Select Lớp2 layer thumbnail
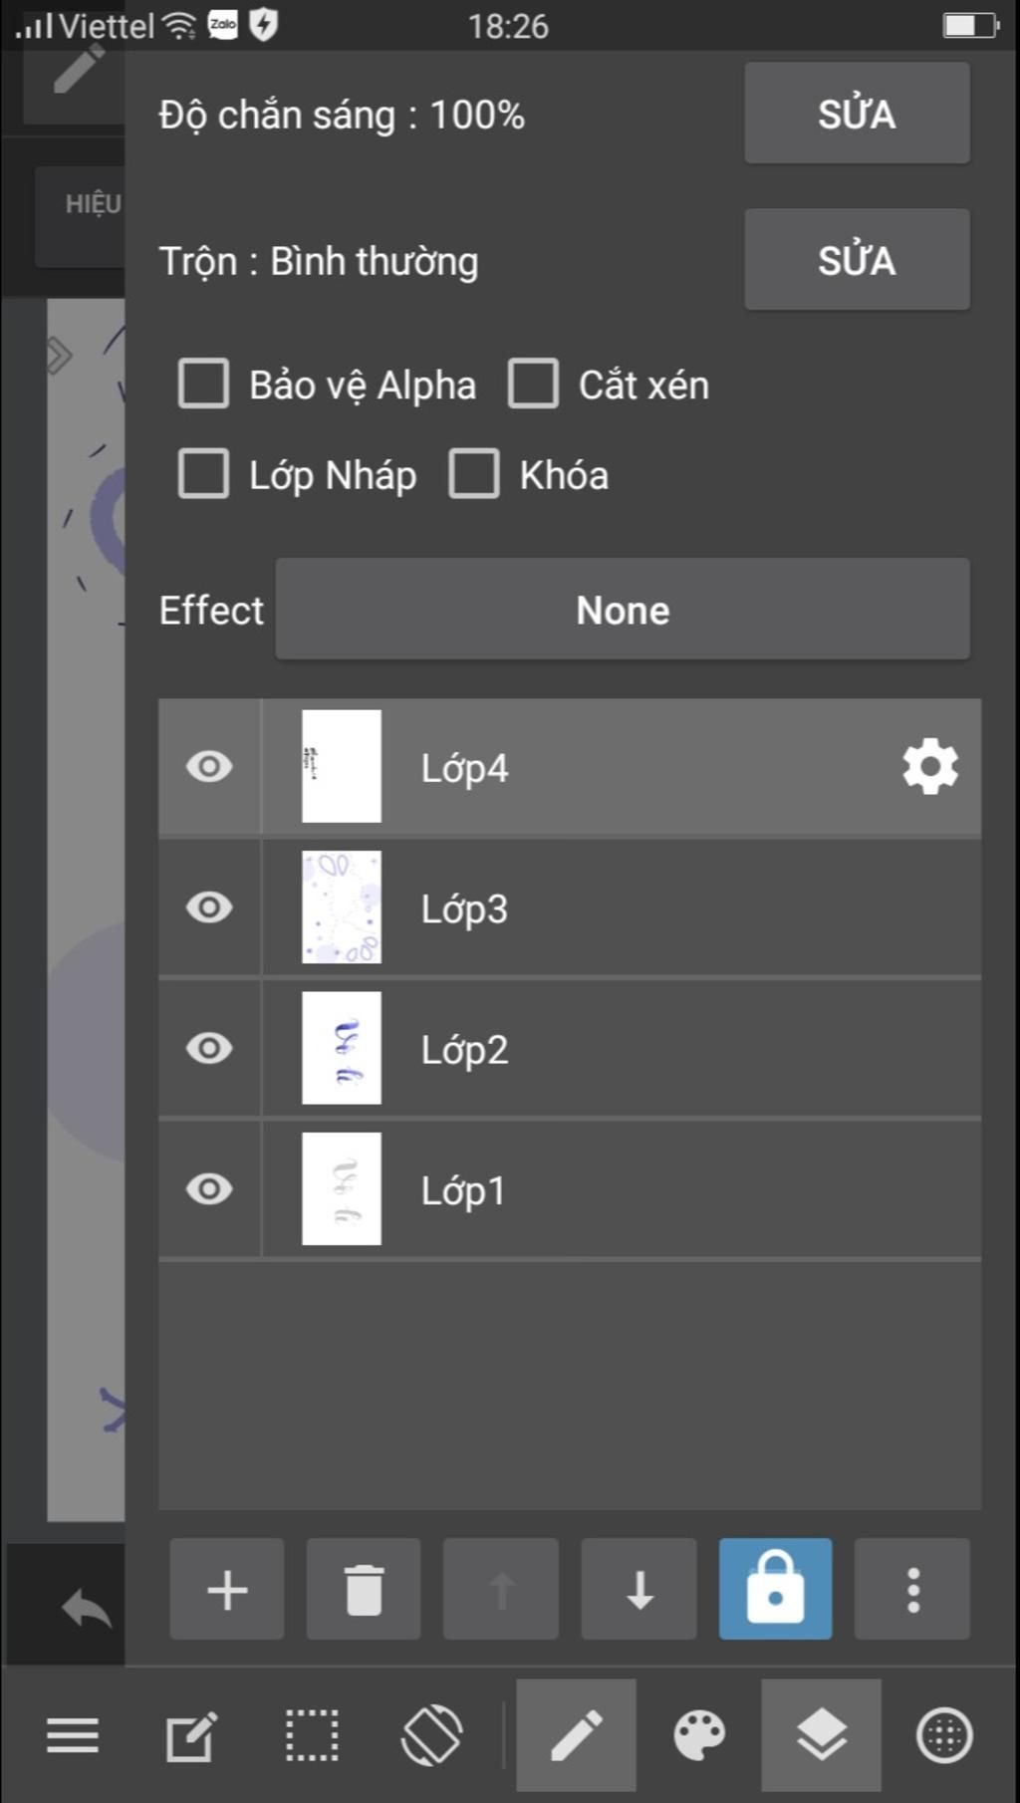Image resolution: width=1020 pixels, height=1803 pixels. tap(342, 1048)
